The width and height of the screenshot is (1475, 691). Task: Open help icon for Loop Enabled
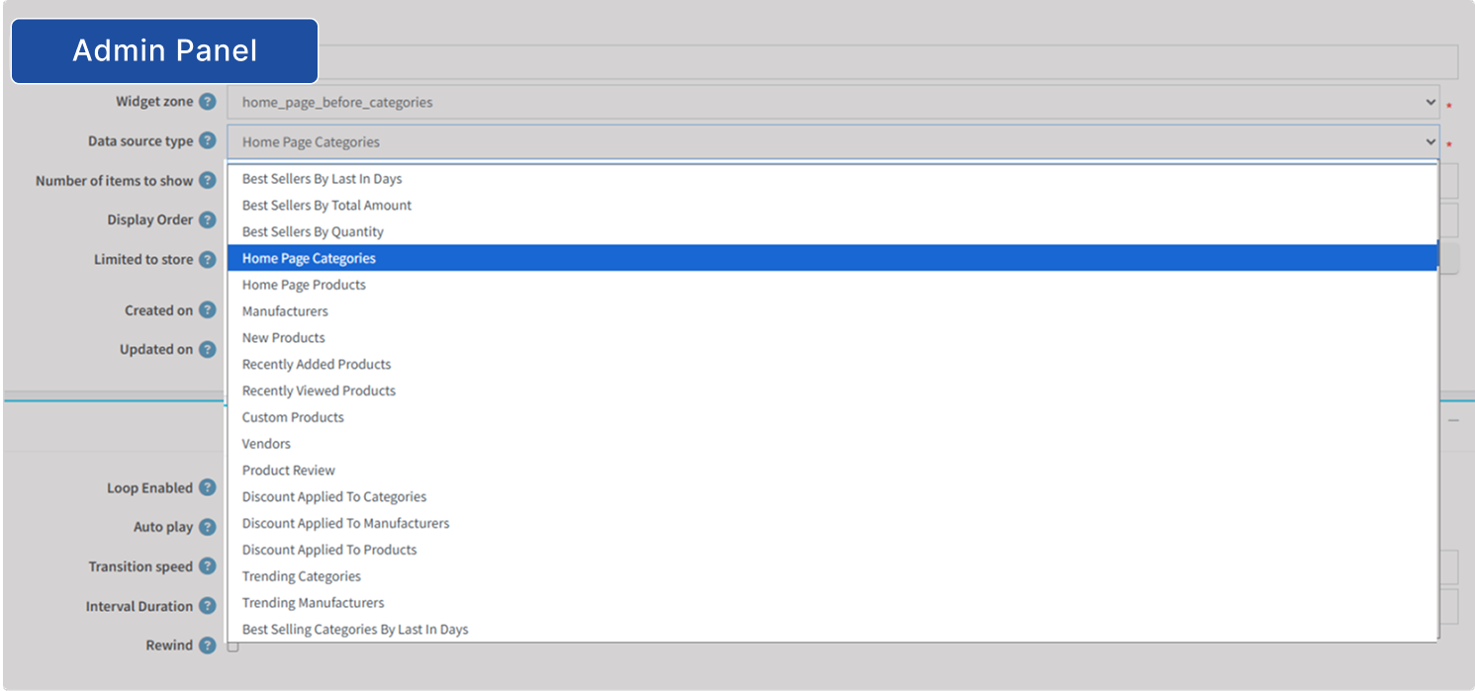point(207,488)
